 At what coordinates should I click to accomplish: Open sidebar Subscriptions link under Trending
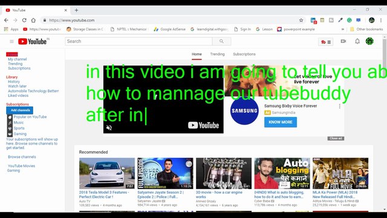click(x=19, y=68)
